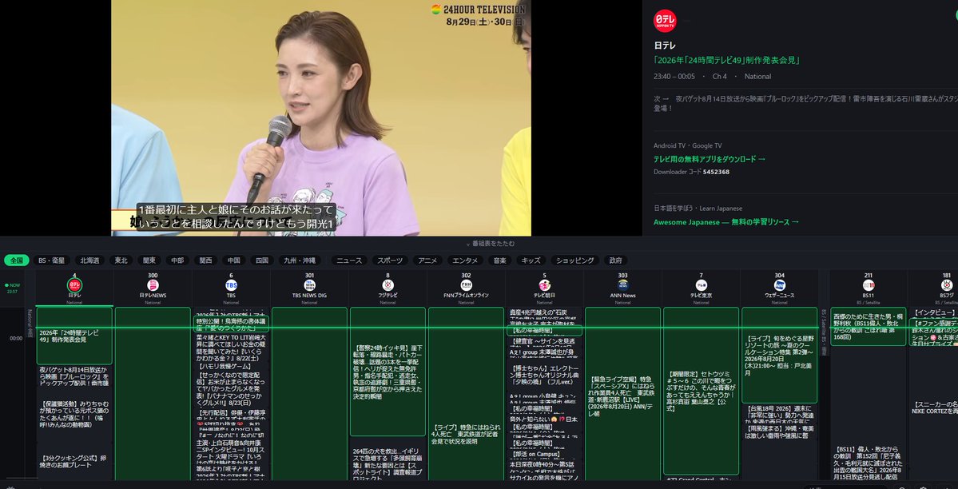Show 政府 category channels
The width and height of the screenshot is (958, 489).
[616, 260]
